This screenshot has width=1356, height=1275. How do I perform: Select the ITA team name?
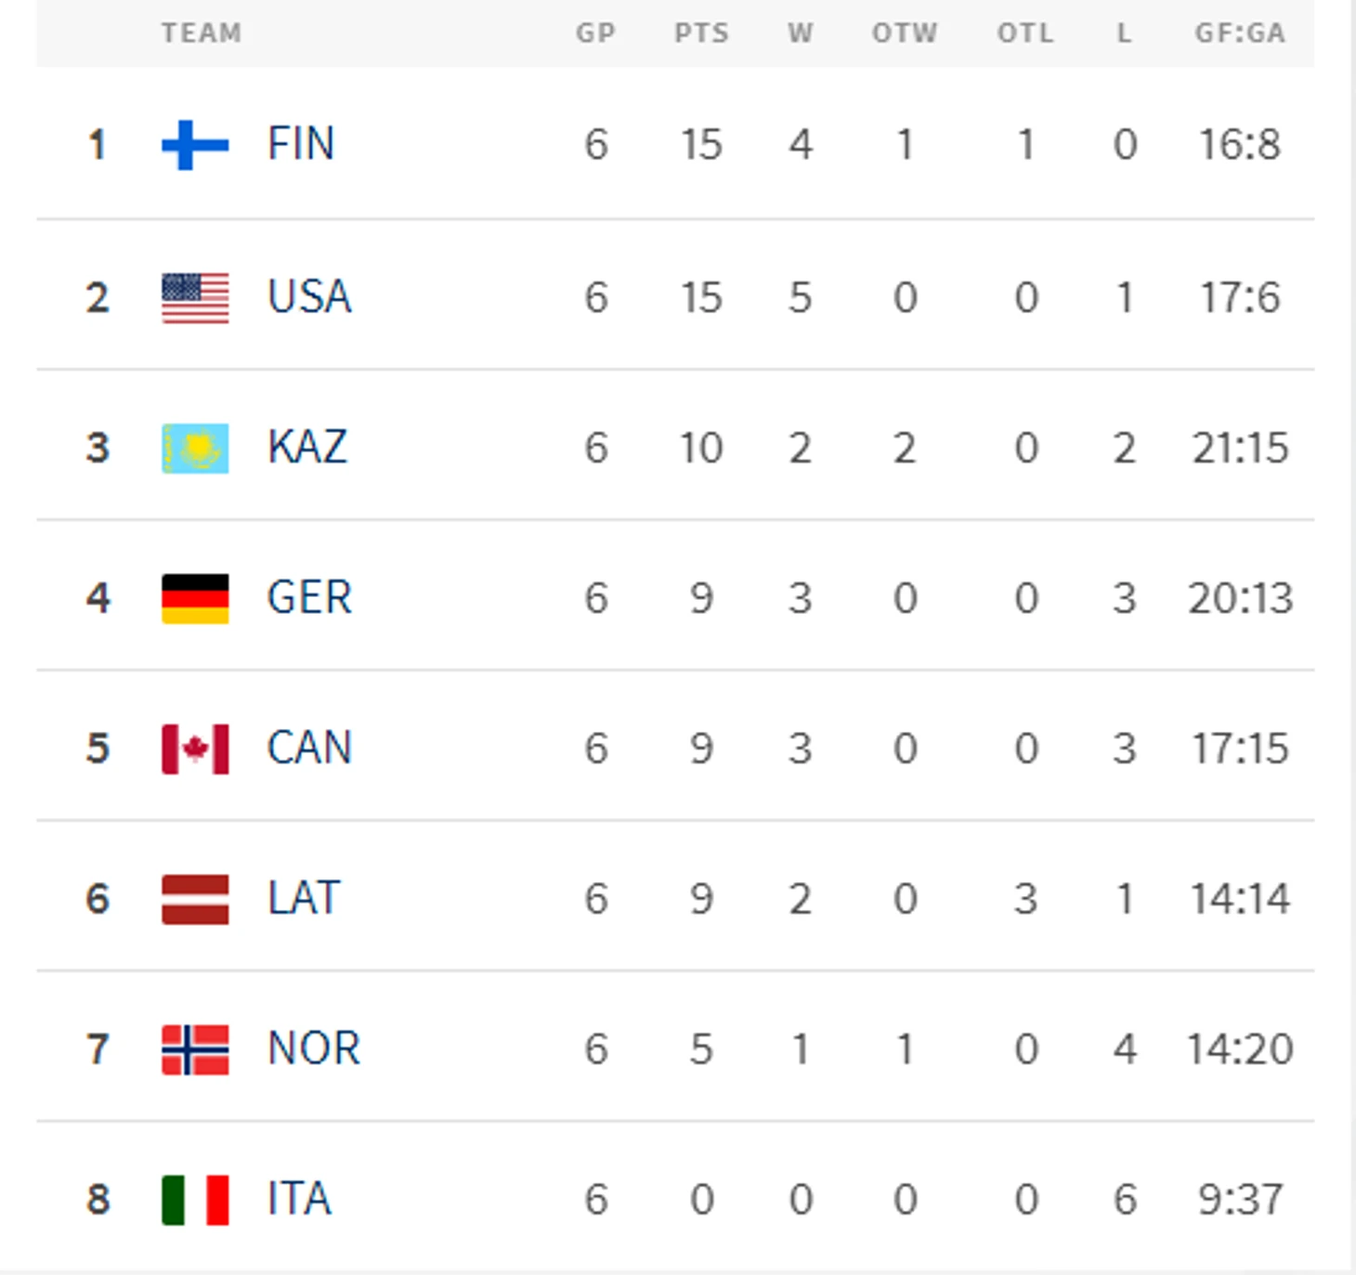pos(299,1199)
